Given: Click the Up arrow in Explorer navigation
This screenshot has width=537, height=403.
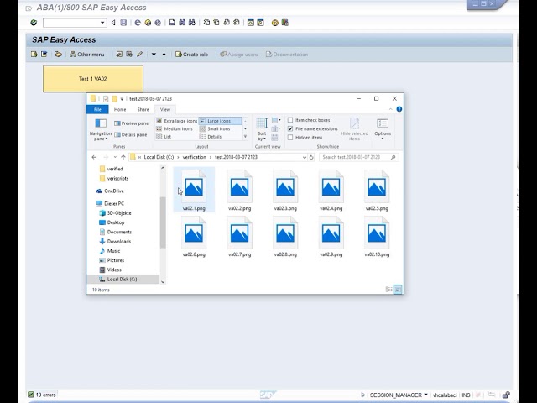Looking at the screenshot, I should [x=123, y=157].
